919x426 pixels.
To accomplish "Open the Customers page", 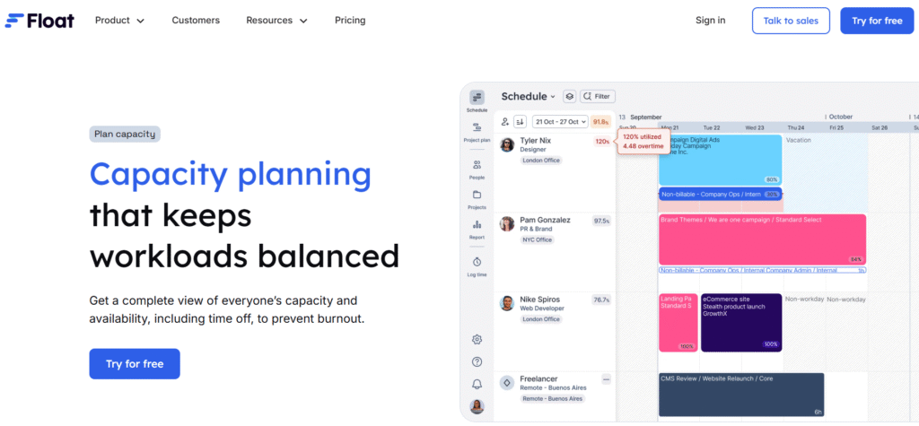I will click(196, 21).
